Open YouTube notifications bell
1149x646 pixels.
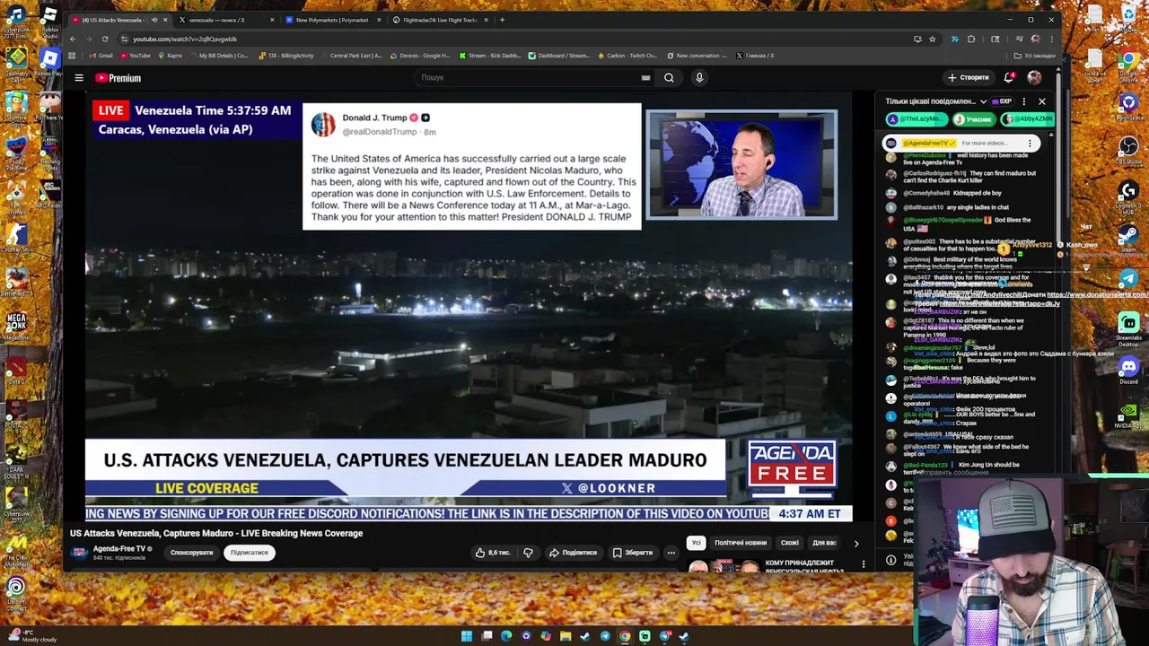click(x=1009, y=78)
